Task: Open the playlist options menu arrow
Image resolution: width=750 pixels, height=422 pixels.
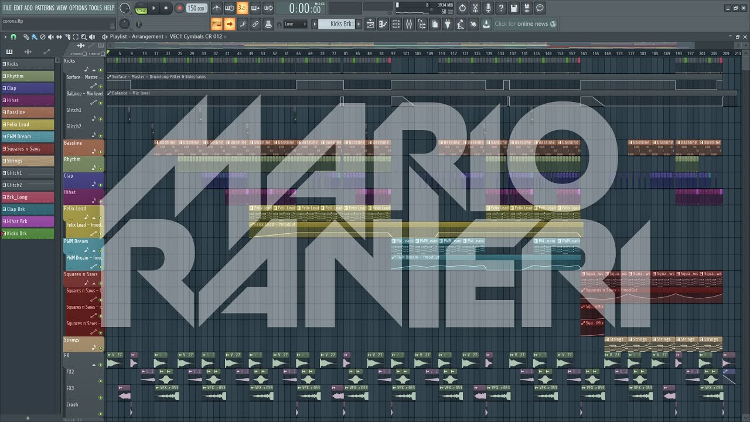Action: [x=5, y=37]
